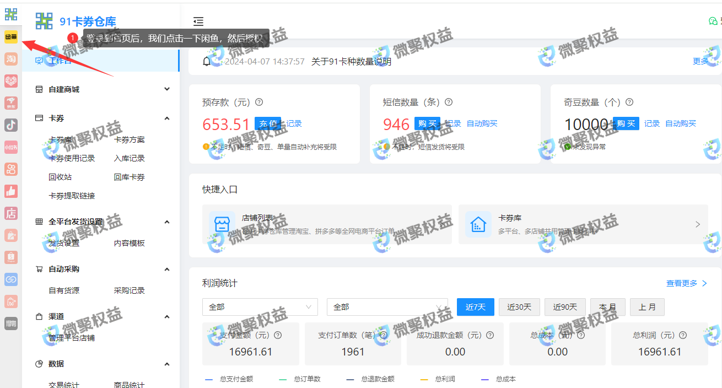Select the orange 快手 platform icon
Viewport: 722px width, 388px height.
pos(11,169)
